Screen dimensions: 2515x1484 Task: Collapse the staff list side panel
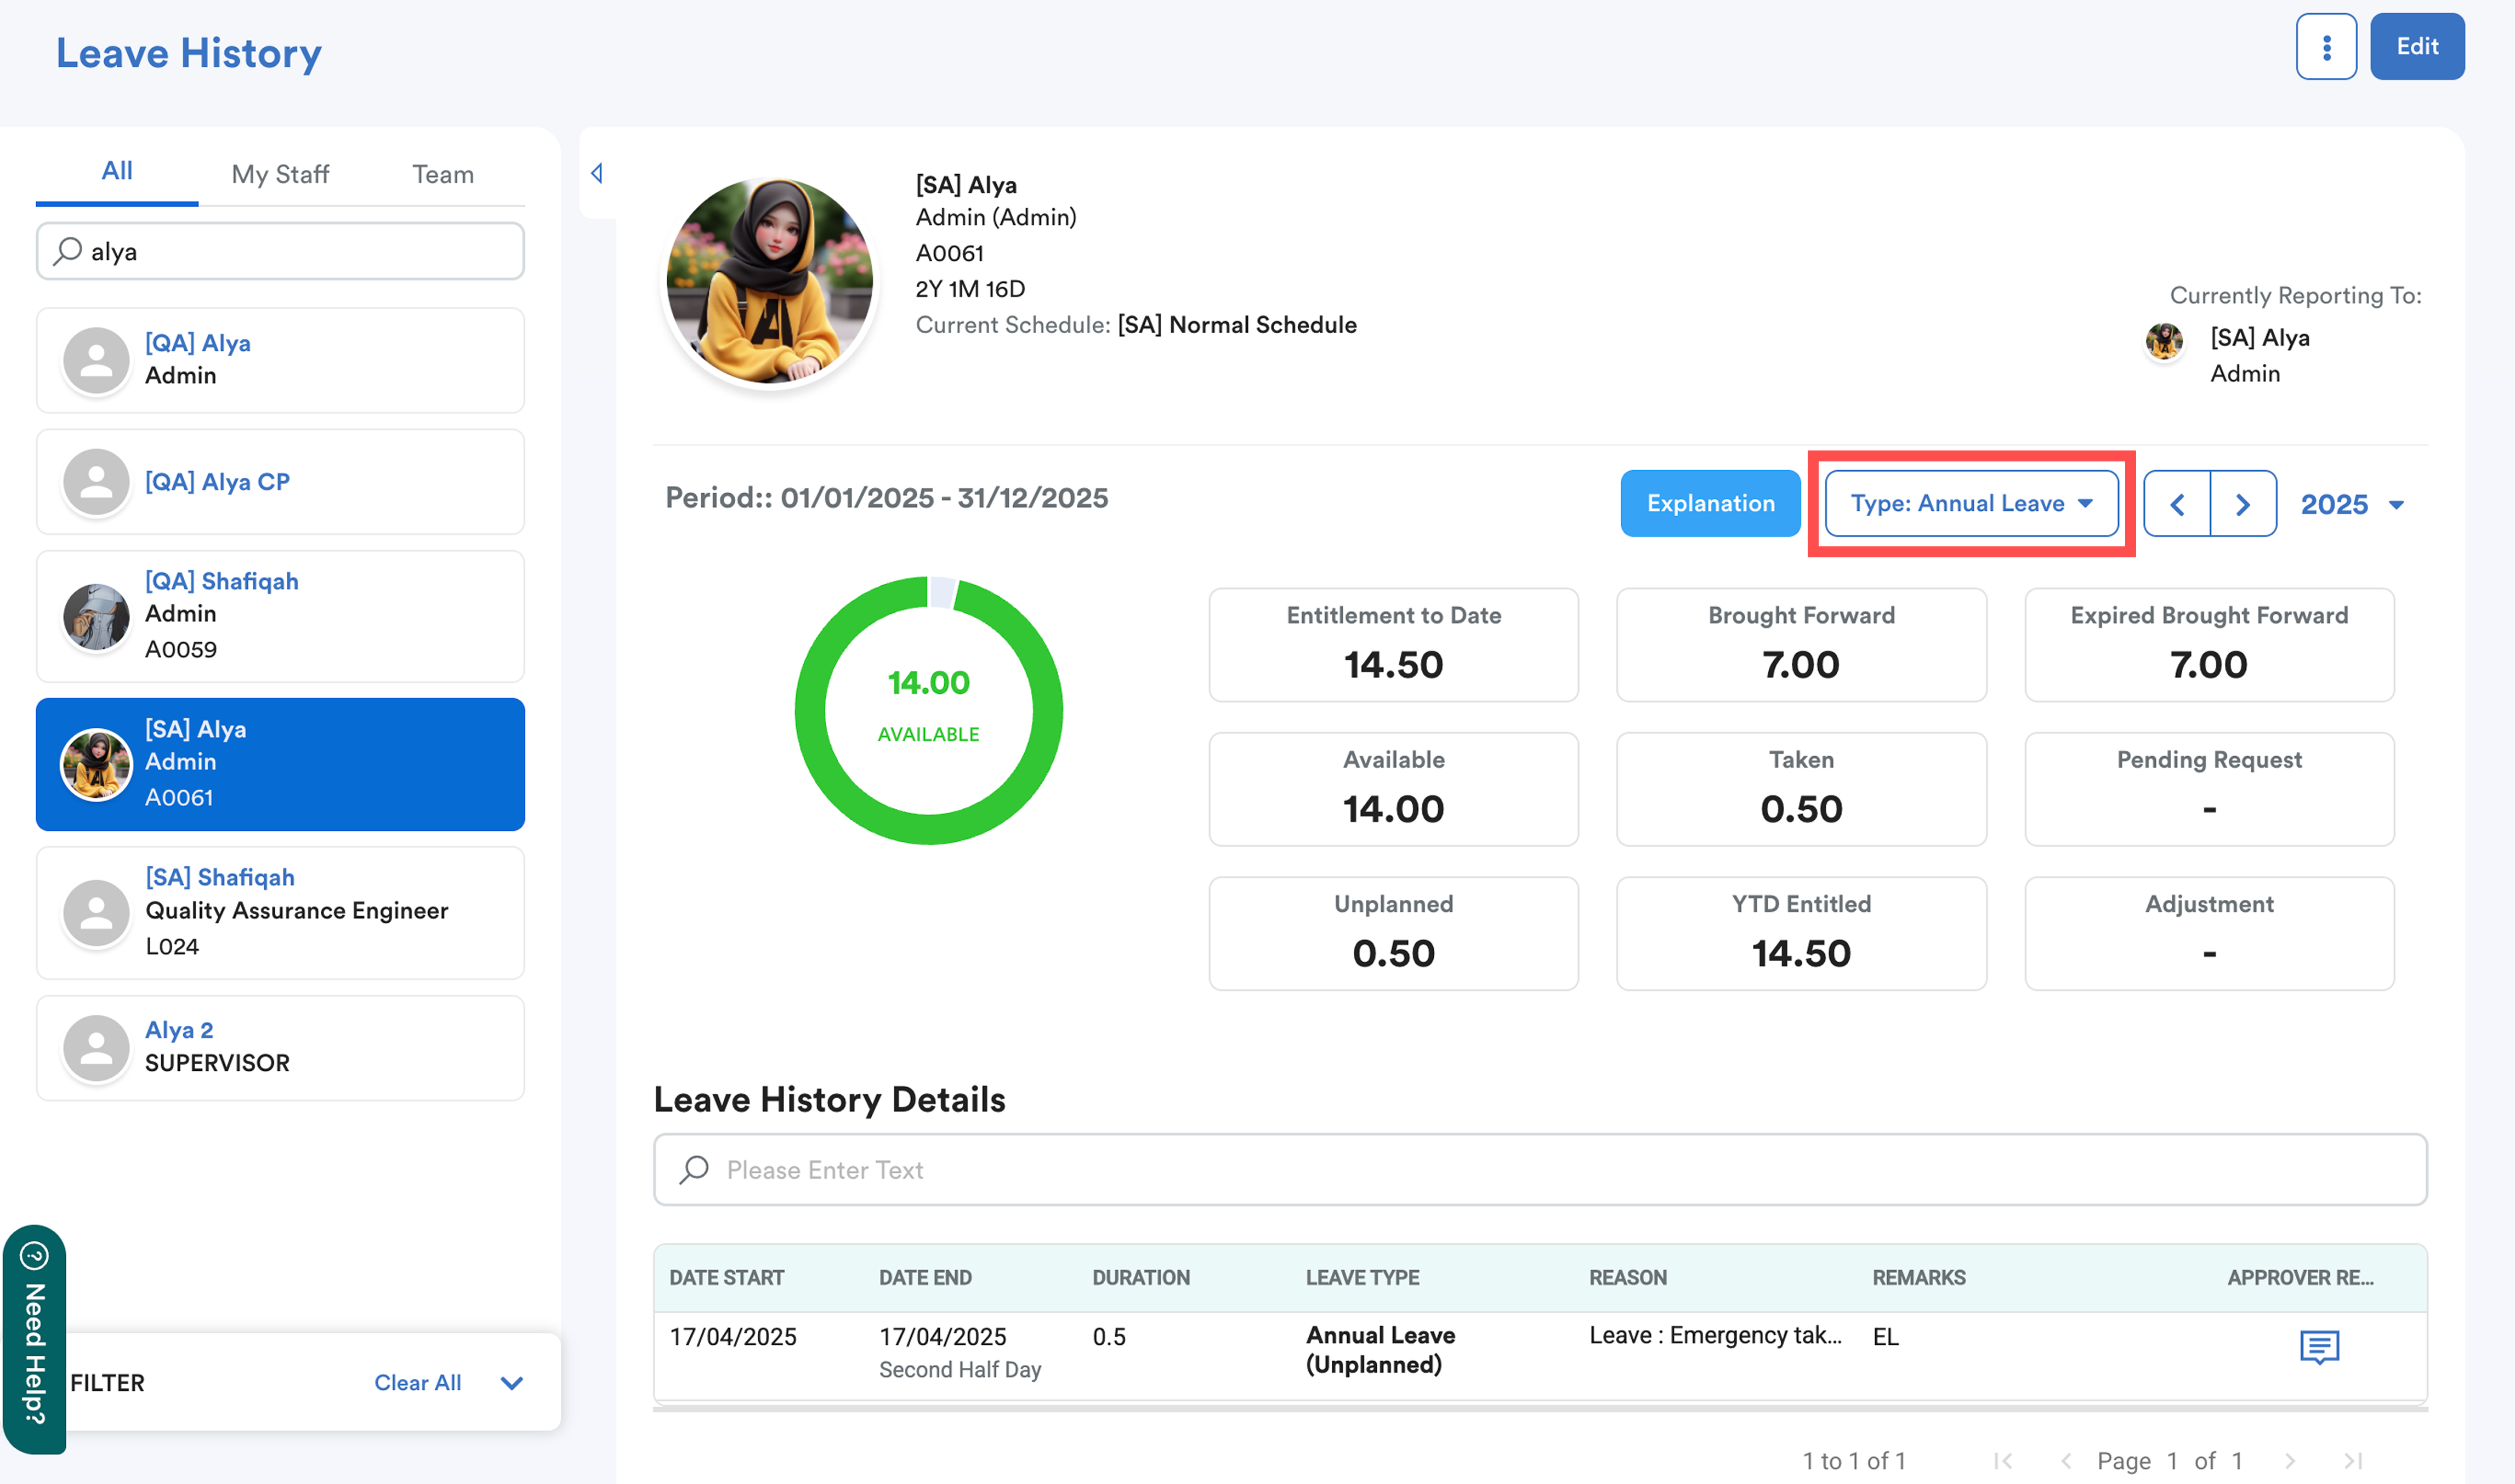pyautogui.click(x=597, y=173)
